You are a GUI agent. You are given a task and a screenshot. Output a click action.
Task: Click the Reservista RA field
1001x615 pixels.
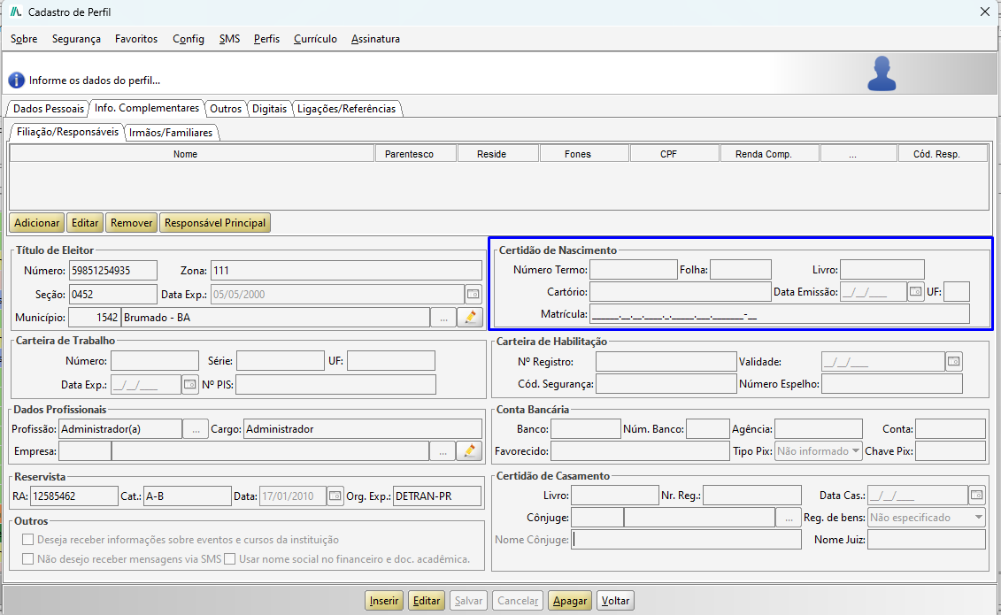[x=74, y=496]
